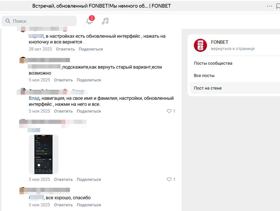Click the search magnifier icon
Viewport: 280px width, 211px height.
[8, 21]
